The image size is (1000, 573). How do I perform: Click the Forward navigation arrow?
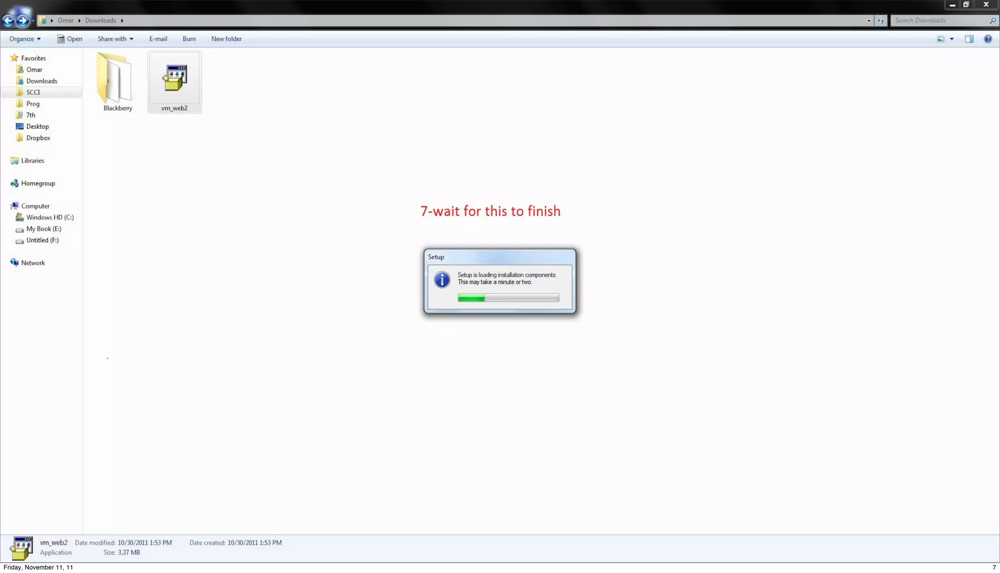pos(22,21)
